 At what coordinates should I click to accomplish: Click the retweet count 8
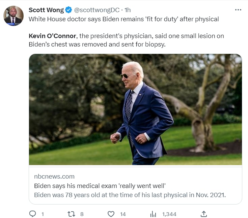[82, 214]
